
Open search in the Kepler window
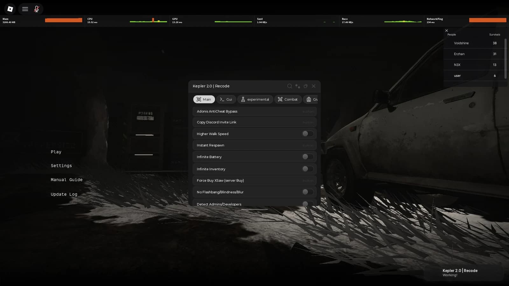coord(289,86)
